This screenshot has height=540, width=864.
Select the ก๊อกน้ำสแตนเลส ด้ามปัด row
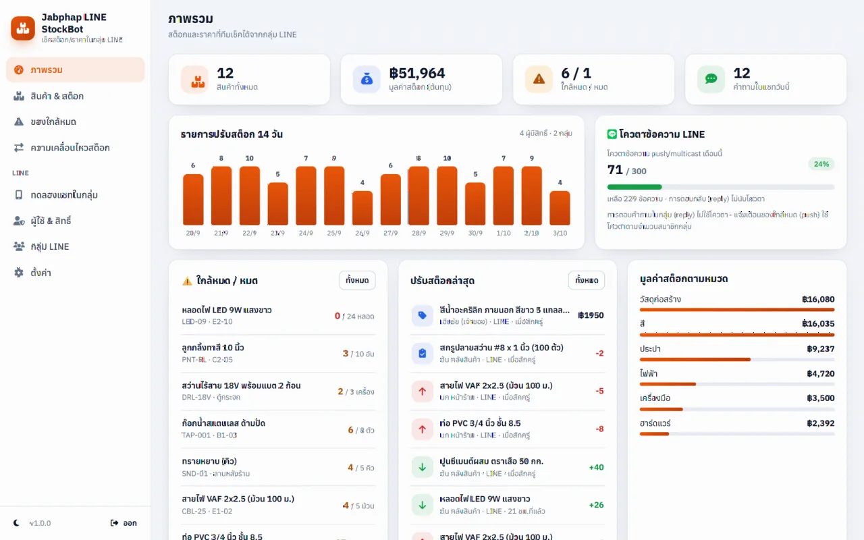[x=278, y=429]
